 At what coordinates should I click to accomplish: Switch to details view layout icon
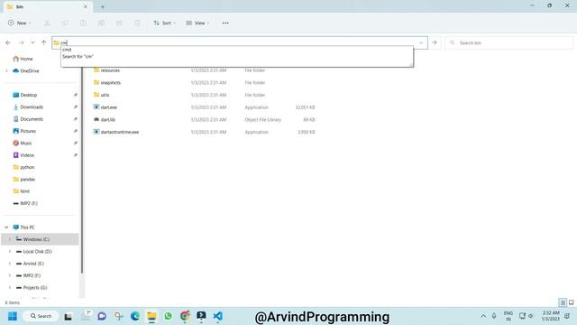563,302
